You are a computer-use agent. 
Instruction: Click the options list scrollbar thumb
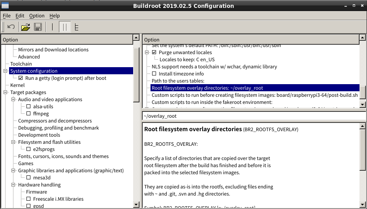coord(362,92)
